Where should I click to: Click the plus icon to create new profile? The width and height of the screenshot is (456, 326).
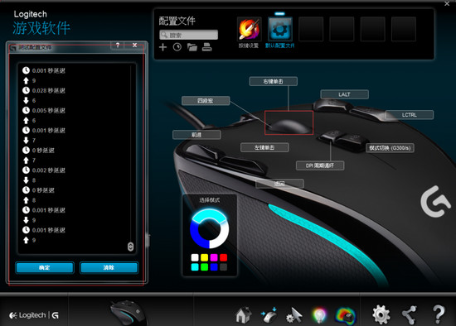point(163,47)
